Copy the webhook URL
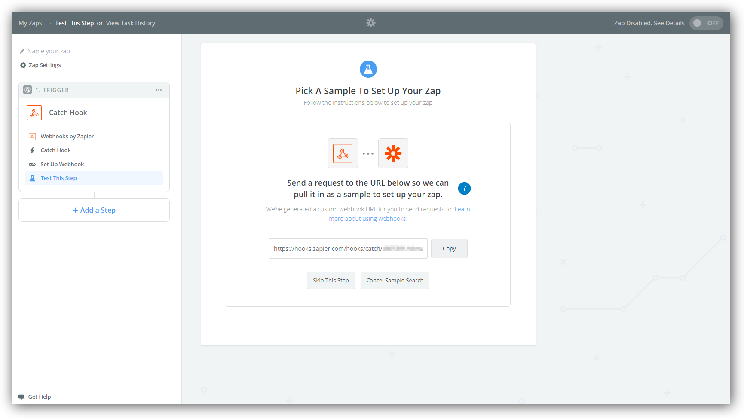Image resolution: width=744 pixels, height=418 pixels. click(x=449, y=249)
